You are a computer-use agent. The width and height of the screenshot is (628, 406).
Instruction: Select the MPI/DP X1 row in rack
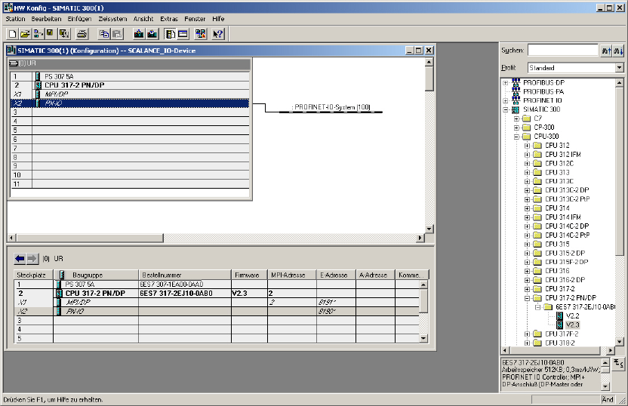click(x=130, y=94)
